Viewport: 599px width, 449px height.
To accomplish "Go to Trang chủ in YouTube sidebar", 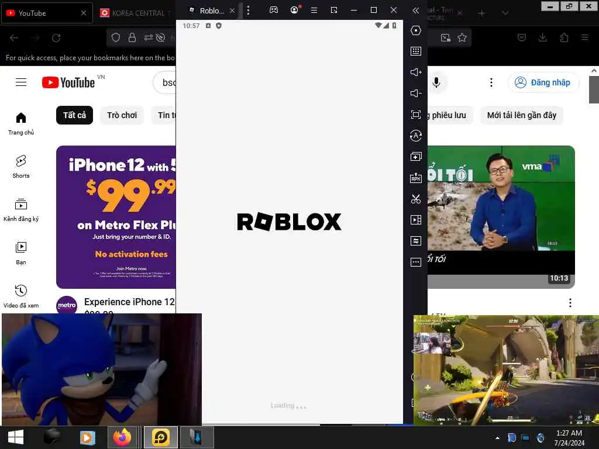I will pos(21,124).
